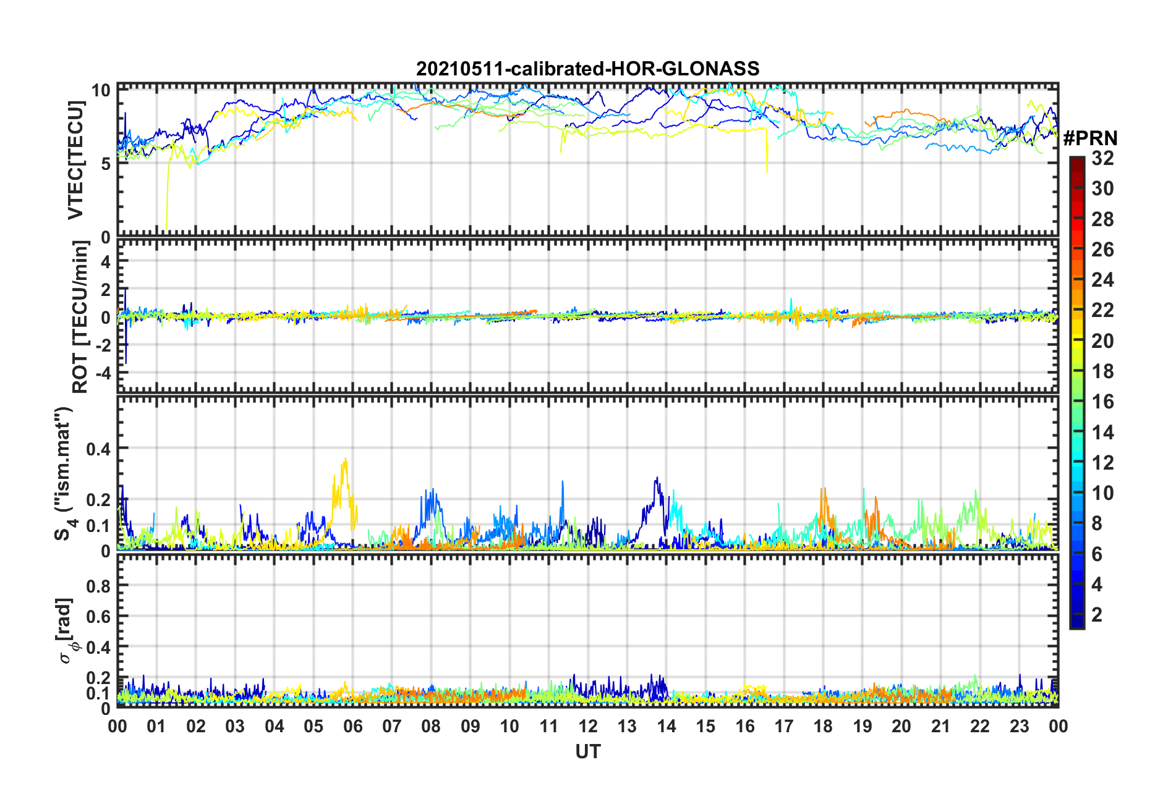
Task: Click the S4 ("ism.mat") y-axis label
Action: pos(65,473)
